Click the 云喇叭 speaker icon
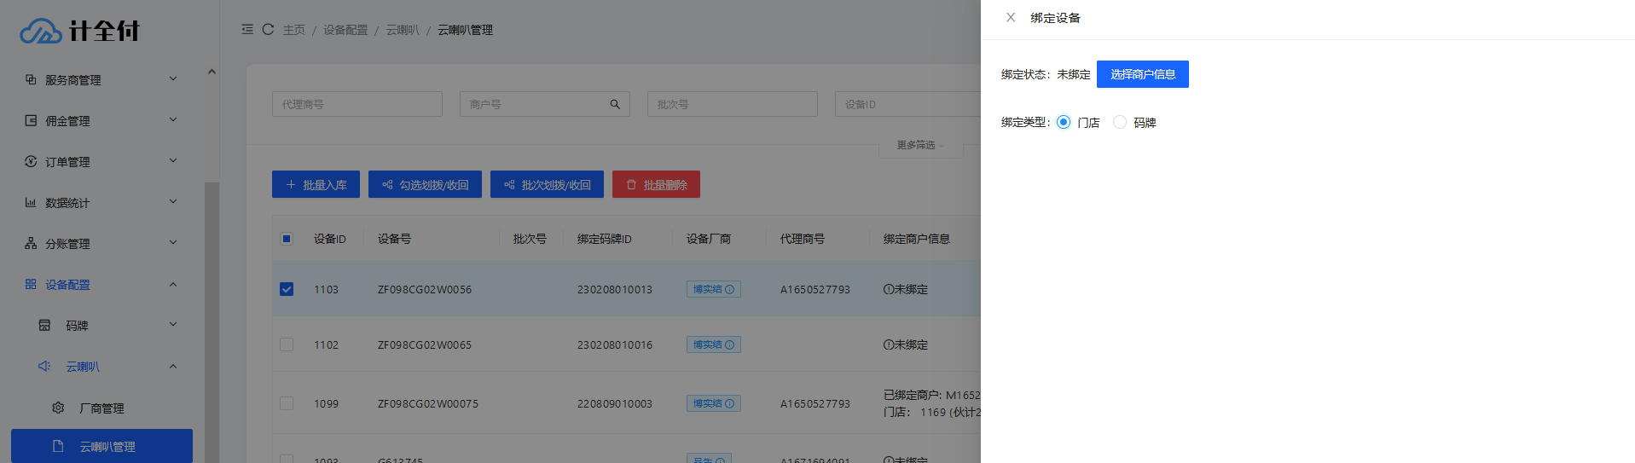Screen dimensions: 1635x463 click(x=44, y=366)
